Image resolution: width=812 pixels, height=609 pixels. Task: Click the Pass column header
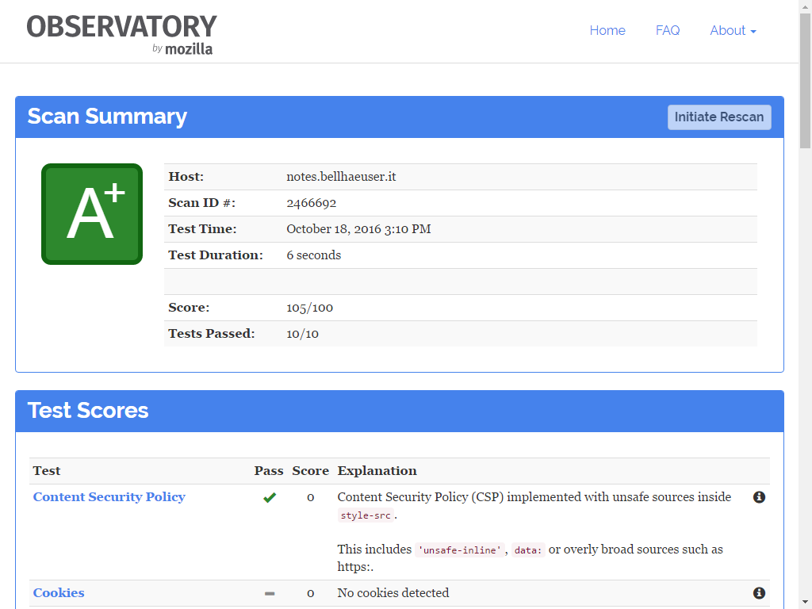[269, 471]
